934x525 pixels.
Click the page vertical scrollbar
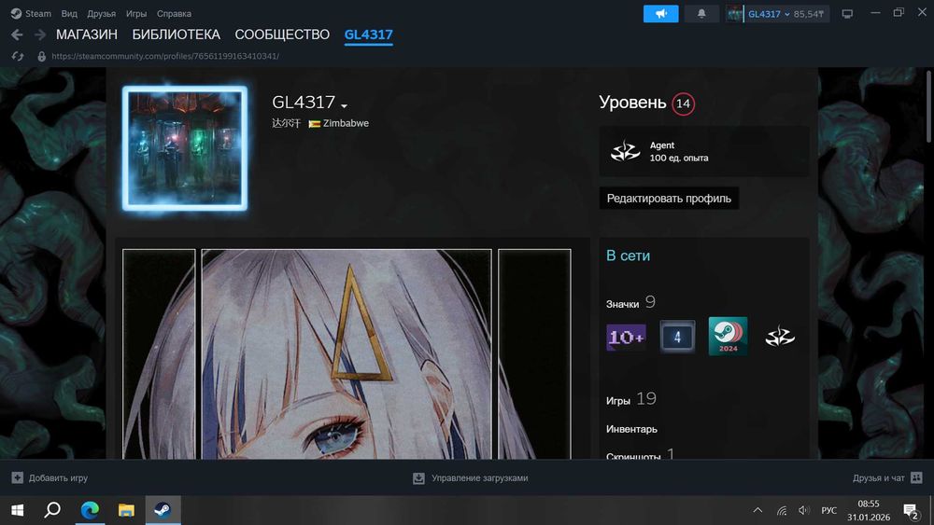tap(929, 107)
